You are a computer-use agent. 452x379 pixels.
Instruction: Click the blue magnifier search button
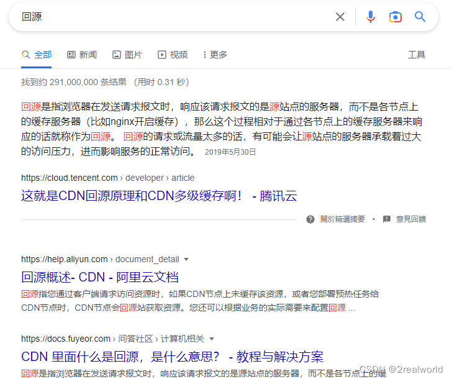click(x=420, y=17)
